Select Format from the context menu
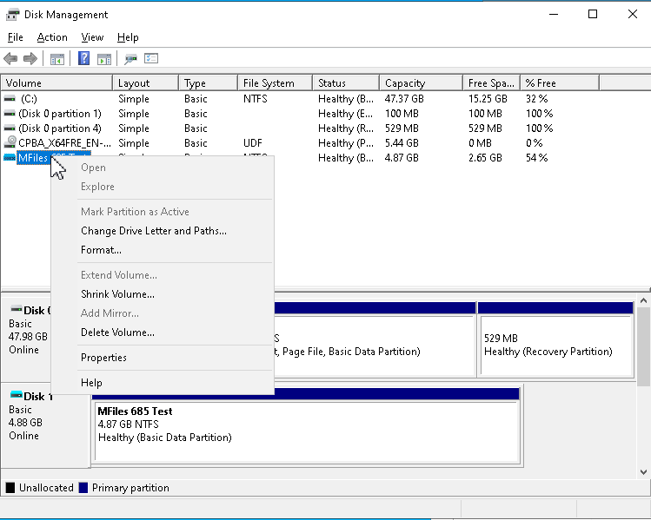 point(101,250)
